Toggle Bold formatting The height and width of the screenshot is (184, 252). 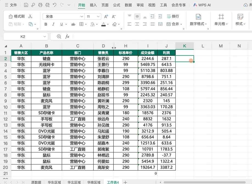click(x=46, y=24)
